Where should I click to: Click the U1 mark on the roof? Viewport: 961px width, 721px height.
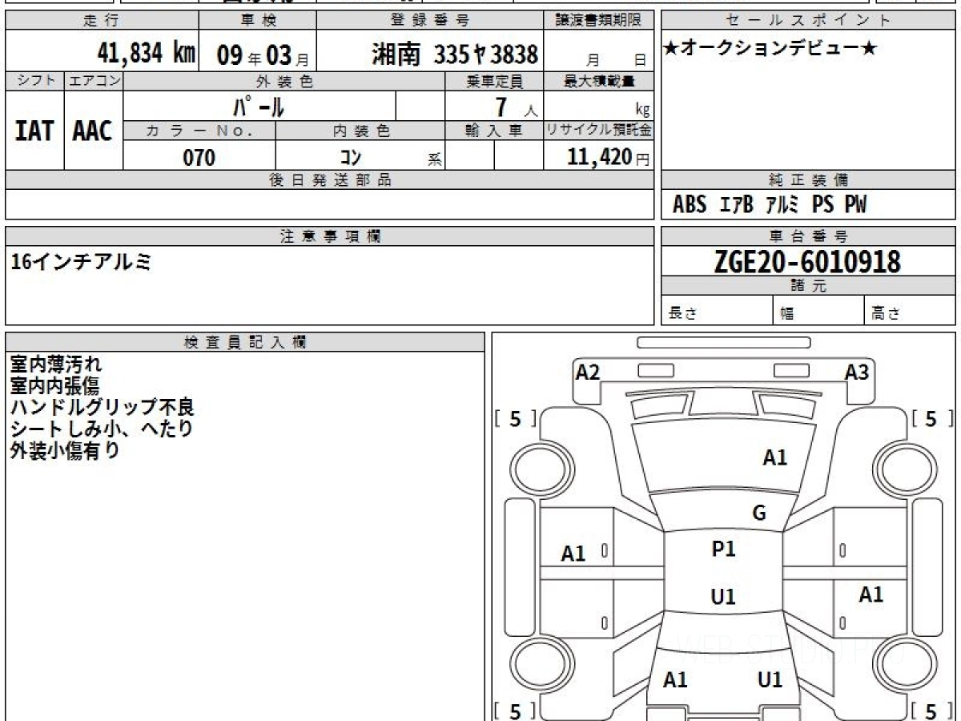[723, 597]
